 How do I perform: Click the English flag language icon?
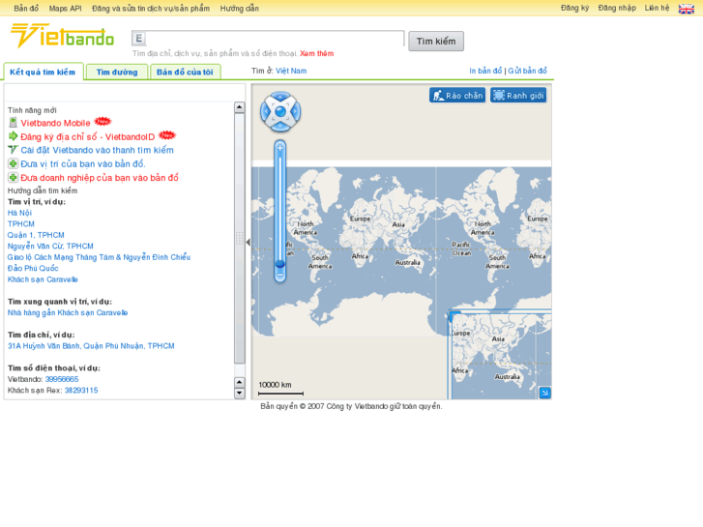click(686, 9)
